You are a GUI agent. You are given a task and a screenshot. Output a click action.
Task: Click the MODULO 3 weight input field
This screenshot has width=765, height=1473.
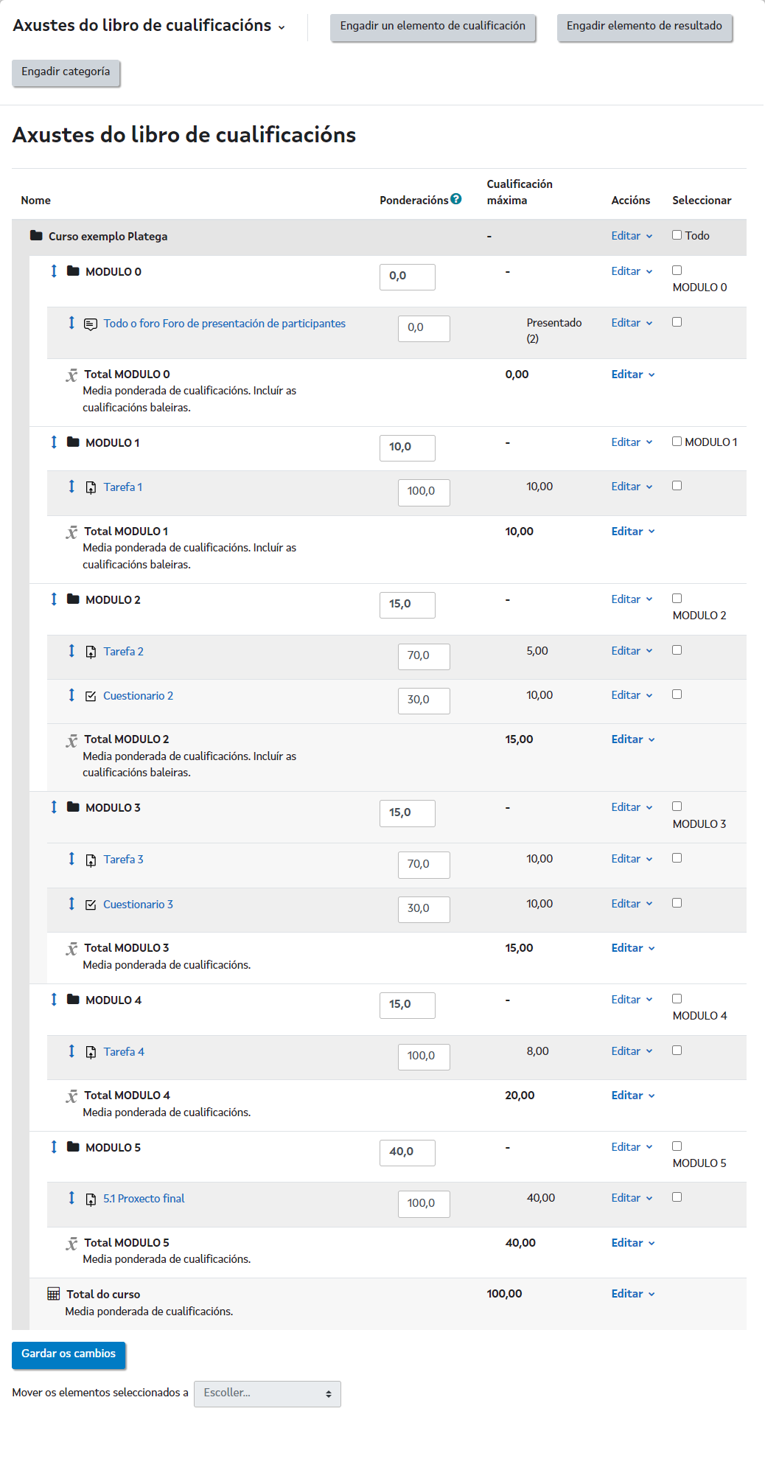[x=407, y=812]
